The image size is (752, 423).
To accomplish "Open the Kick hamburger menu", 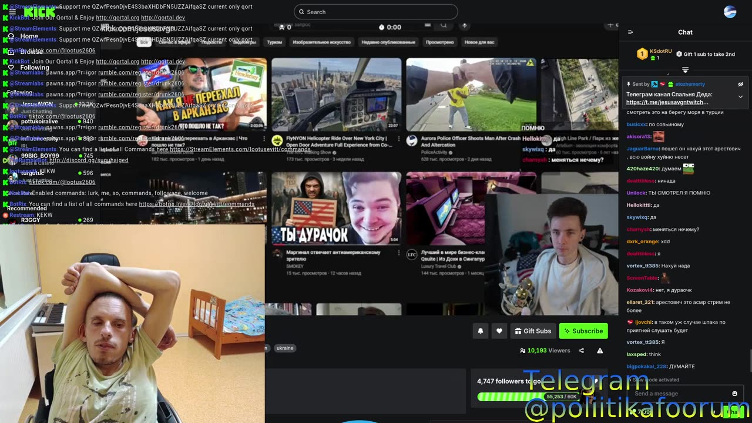I will [12, 12].
